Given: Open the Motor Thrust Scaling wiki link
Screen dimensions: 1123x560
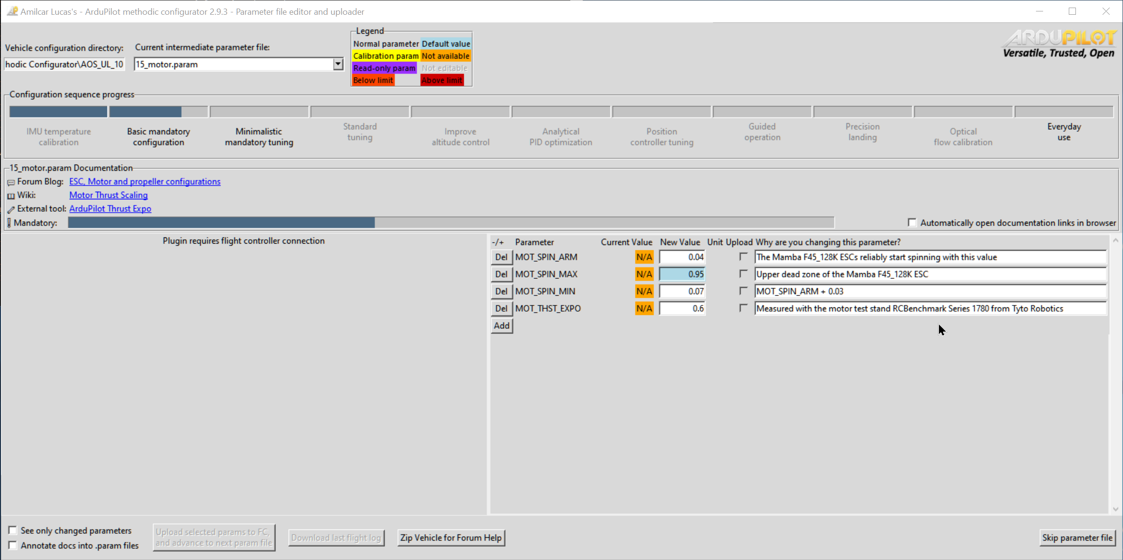Looking at the screenshot, I should pos(108,195).
